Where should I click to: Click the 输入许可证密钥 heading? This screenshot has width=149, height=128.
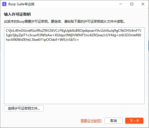tap(17, 14)
